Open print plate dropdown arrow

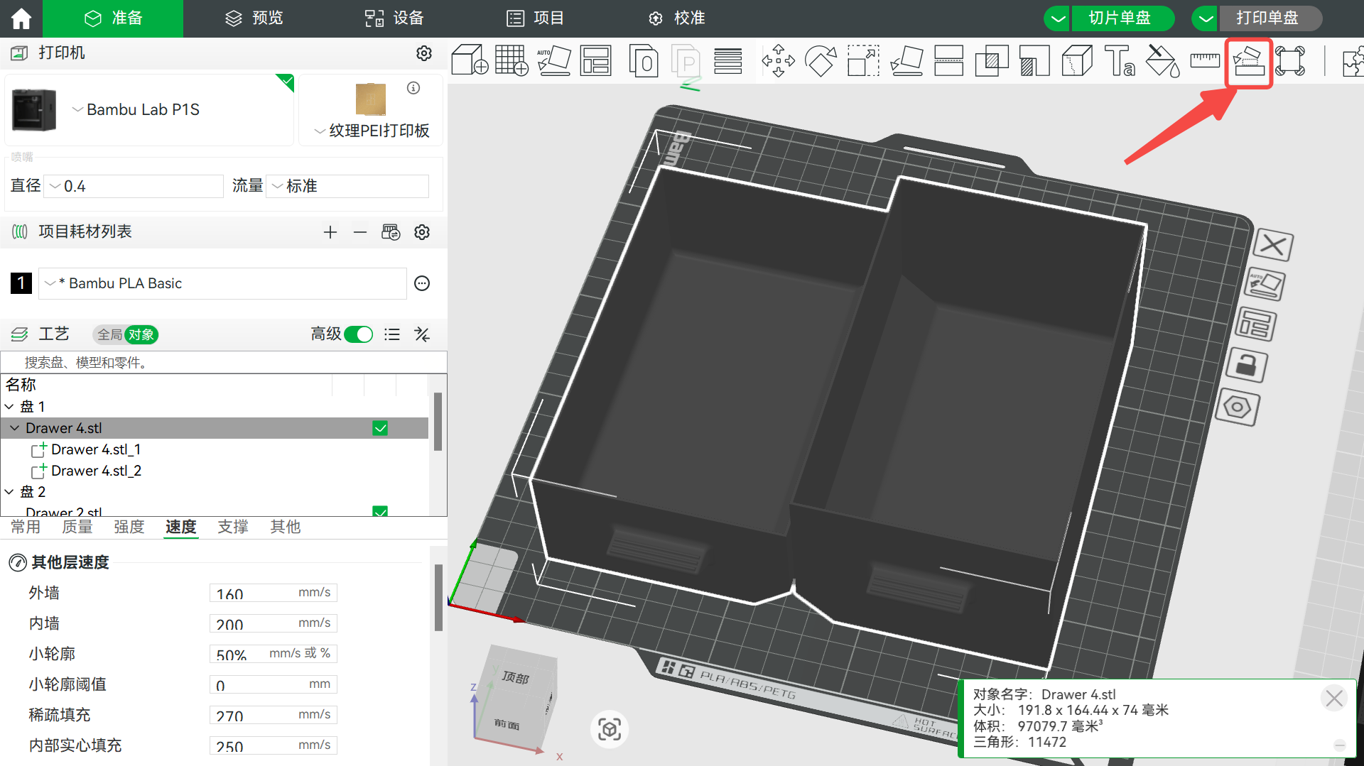click(1206, 18)
